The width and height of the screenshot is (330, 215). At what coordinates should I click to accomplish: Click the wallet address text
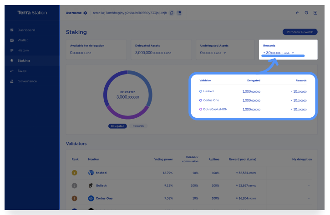pyautogui.click(x=130, y=13)
